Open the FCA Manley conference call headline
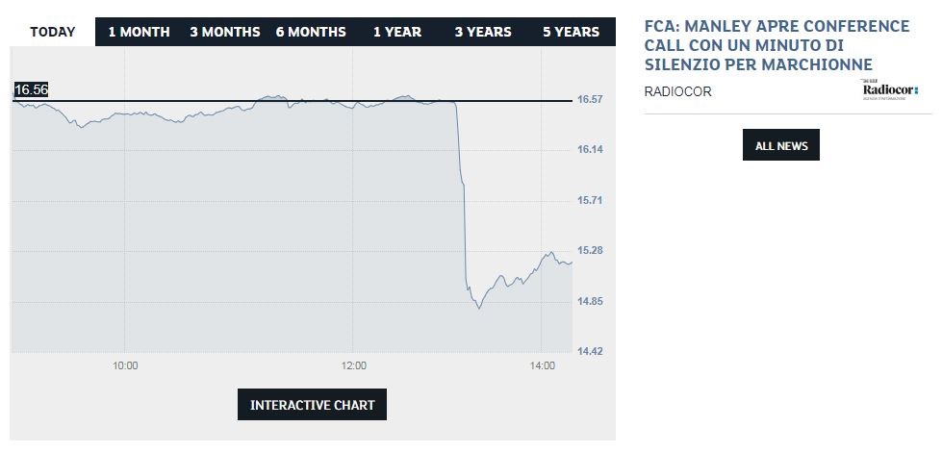This screenshot has width=942, height=452. point(777,45)
